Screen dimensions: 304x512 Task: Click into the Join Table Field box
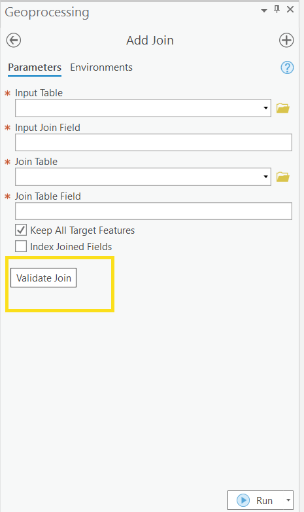tap(153, 211)
